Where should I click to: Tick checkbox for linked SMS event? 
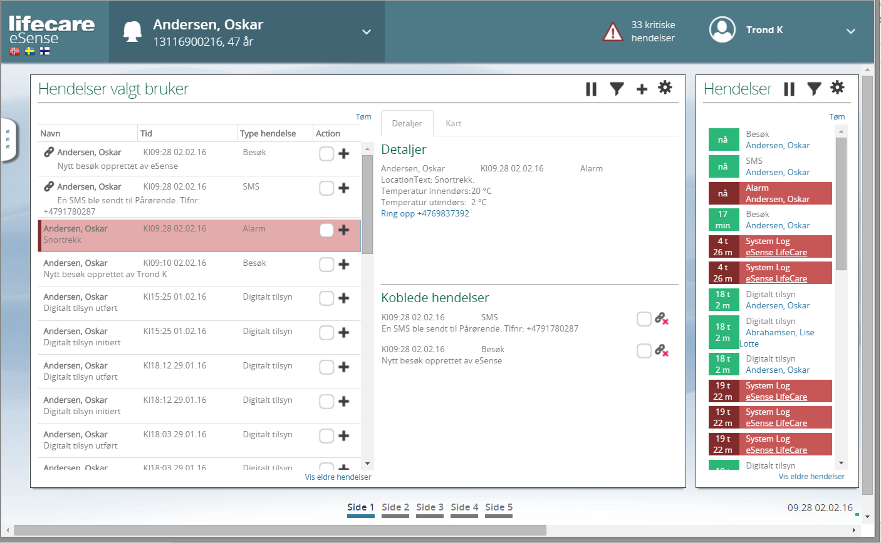pos(644,318)
